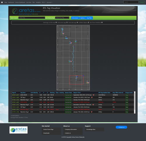Open the Select Location dropdown
146x141 pixels.
click(32, 18)
